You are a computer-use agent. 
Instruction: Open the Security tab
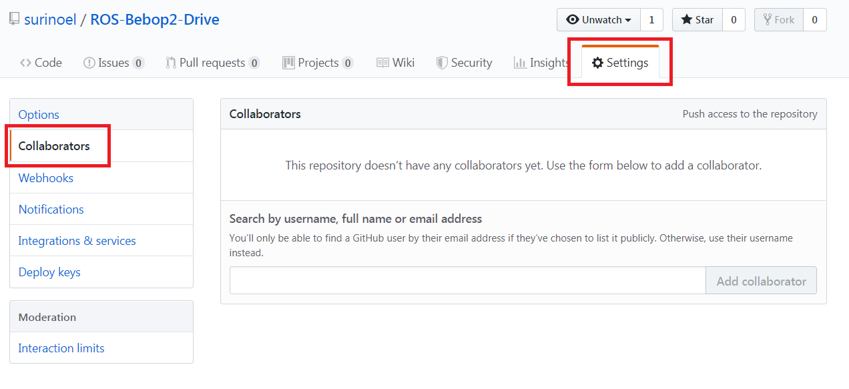pyautogui.click(x=465, y=63)
